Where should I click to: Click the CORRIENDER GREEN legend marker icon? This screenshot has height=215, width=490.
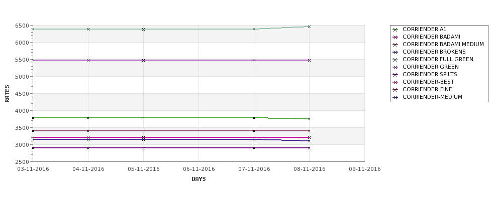pyautogui.click(x=396, y=67)
